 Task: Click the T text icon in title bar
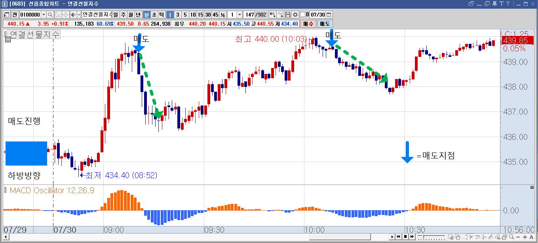[502, 4]
